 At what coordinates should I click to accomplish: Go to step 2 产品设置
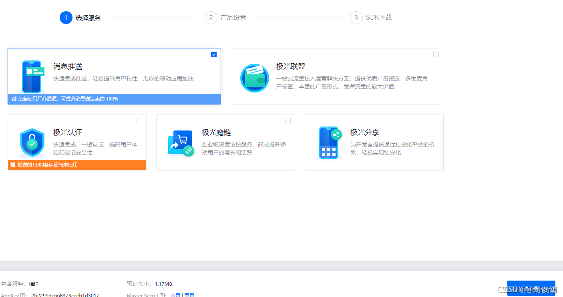click(225, 18)
